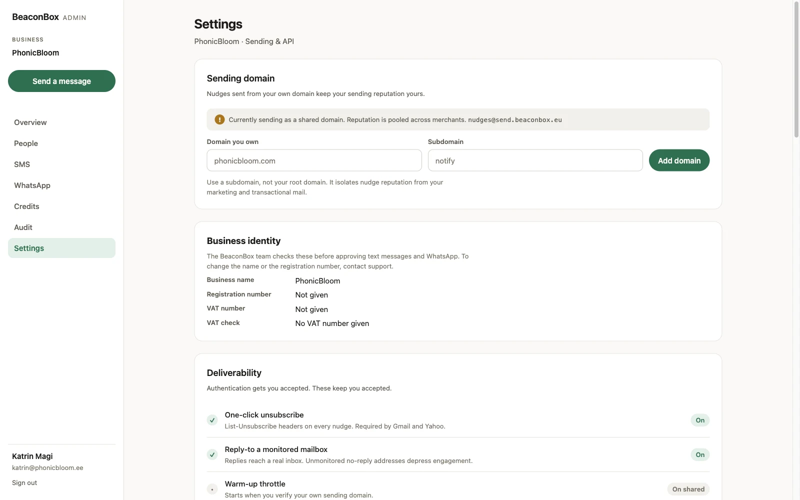Click katrin@phonicbloom.ee in the sidebar
Screen dimensions: 800x500
(47, 468)
